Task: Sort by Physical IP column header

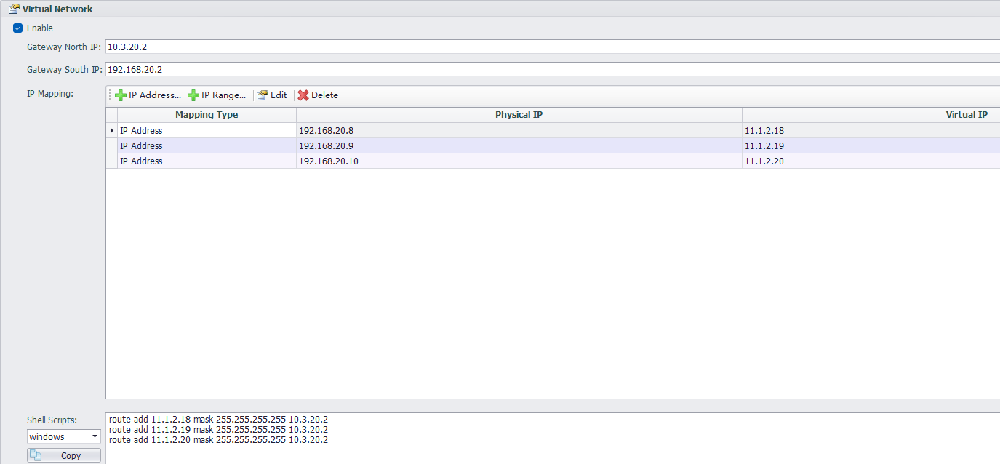Action: tap(519, 115)
